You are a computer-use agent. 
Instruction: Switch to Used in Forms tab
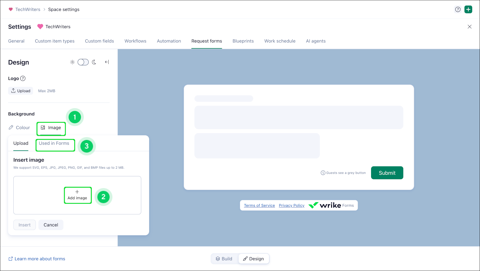(x=54, y=143)
